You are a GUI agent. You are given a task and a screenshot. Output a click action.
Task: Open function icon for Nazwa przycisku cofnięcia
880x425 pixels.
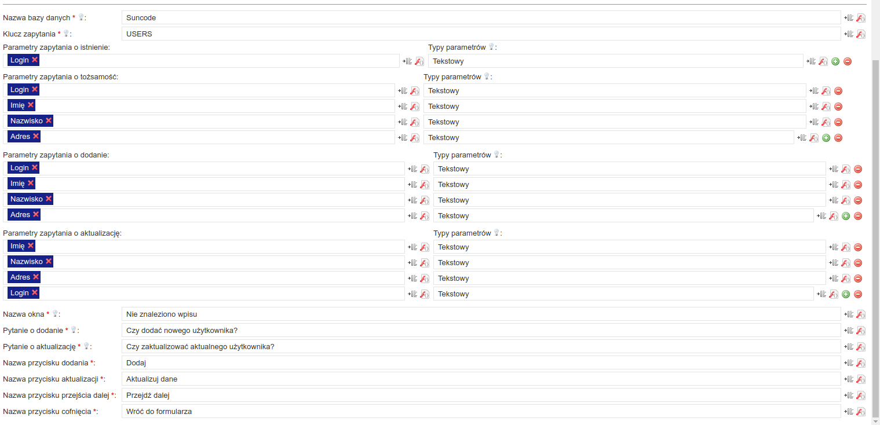coord(861,412)
